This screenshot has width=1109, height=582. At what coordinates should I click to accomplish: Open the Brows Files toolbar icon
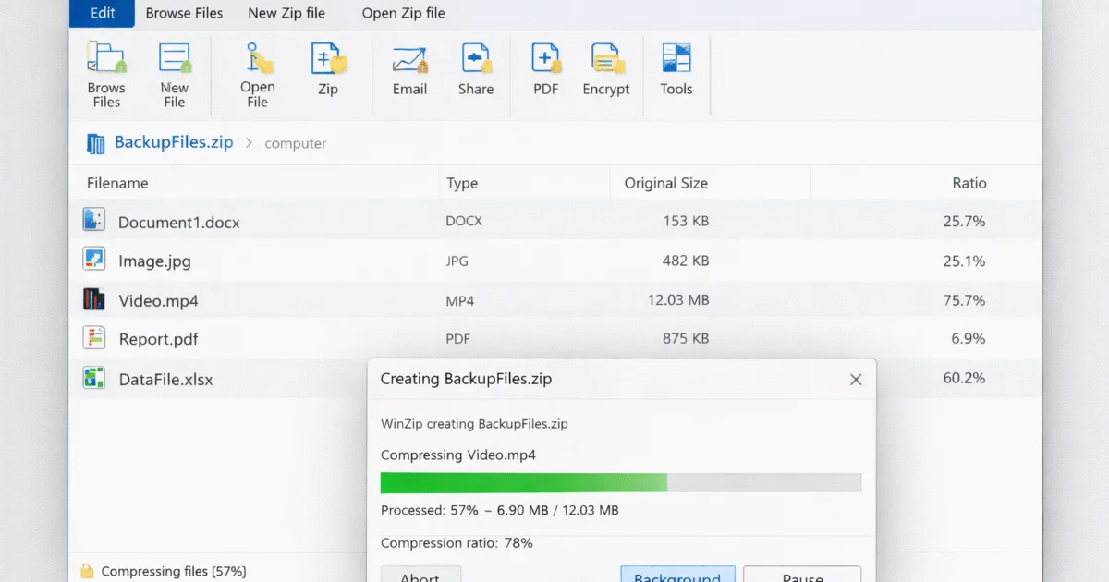(x=105, y=58)
